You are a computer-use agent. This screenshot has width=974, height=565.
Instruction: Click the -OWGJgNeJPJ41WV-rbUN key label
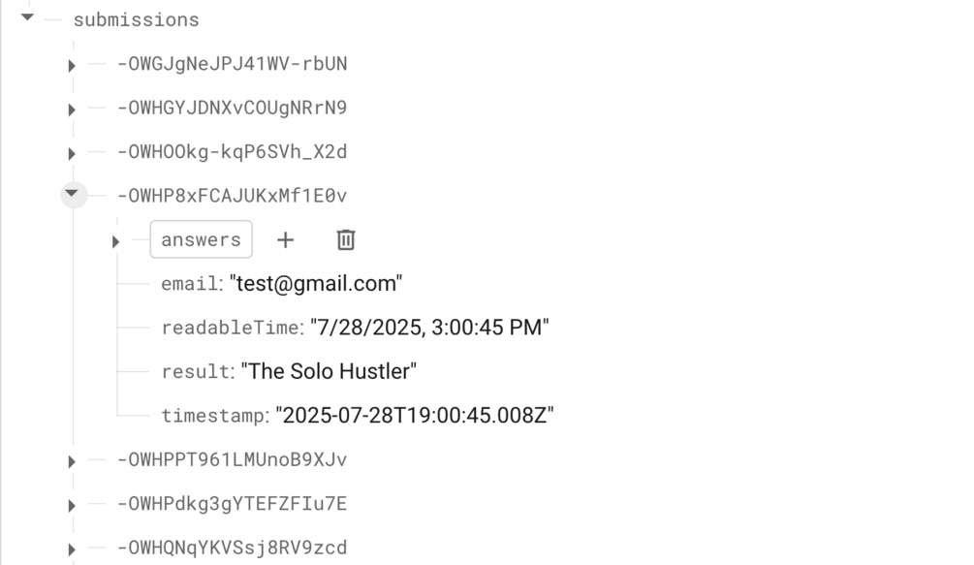click(x=232, y=64)
